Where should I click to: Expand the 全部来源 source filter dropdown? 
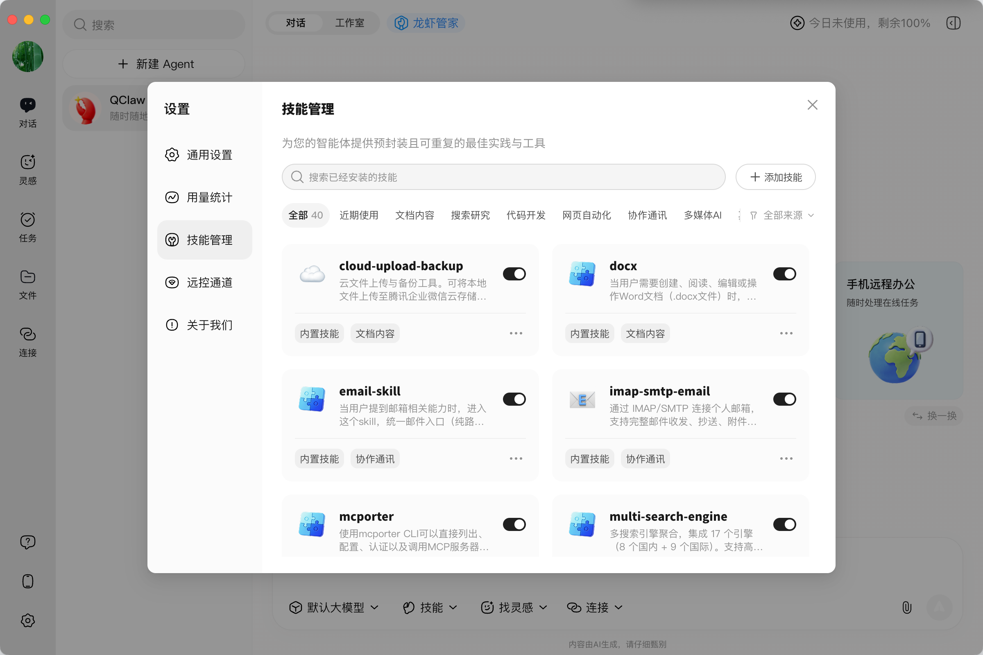[x=782, y=215]
